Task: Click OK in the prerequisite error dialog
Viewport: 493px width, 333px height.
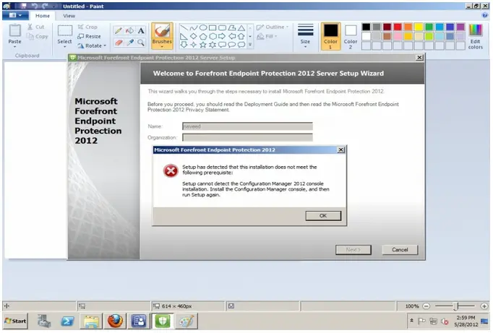Action: [323, 216]
